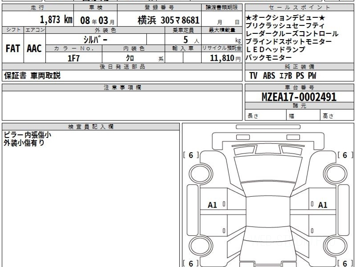This screenshot has height=267, width=356.
Task: Select the 車両取説 item
Action: pos(45,76)
